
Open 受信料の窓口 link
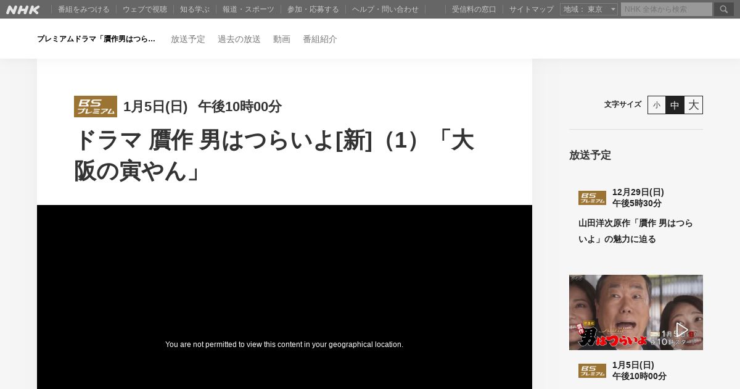click(x=474, y=9)
